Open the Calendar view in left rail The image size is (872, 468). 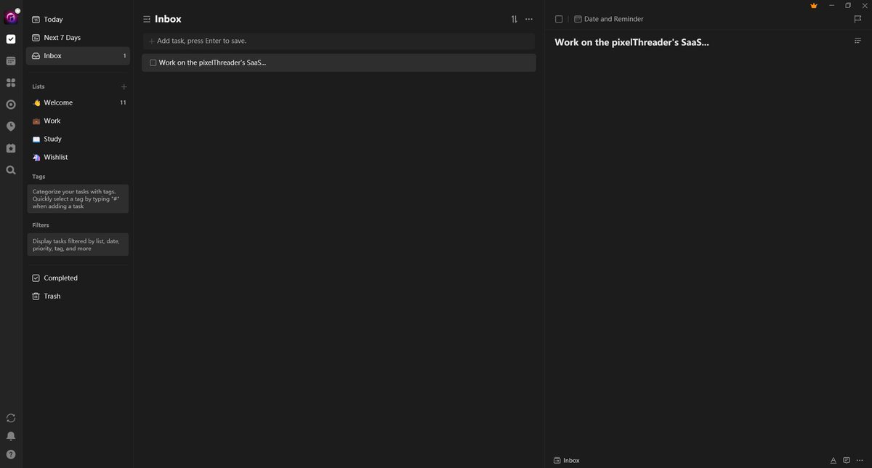11,61
